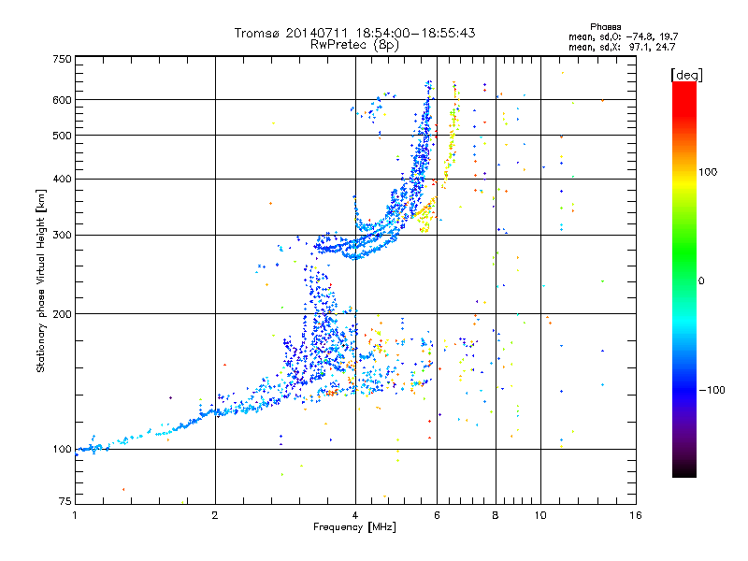The image size is (748, 561).
Task: Click the x-axis label "Frequency [MHz]"
Action: point(355,527)
